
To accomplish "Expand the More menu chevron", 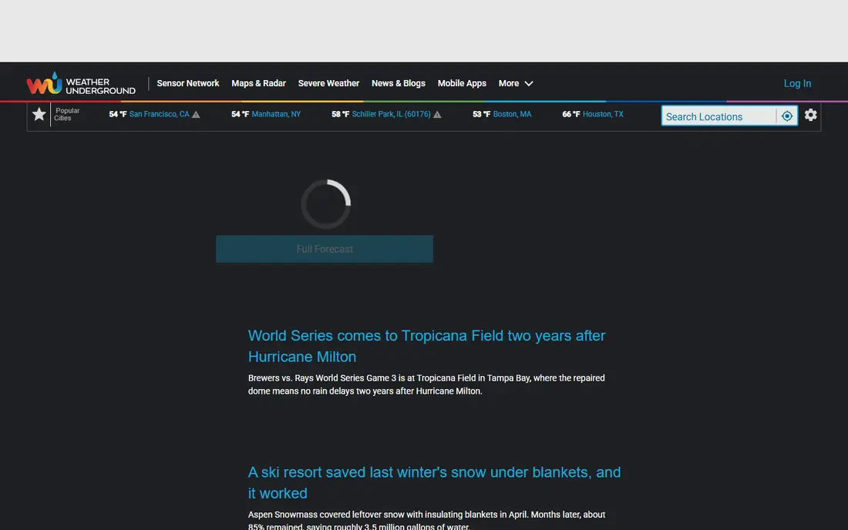I will coord(529,84).
